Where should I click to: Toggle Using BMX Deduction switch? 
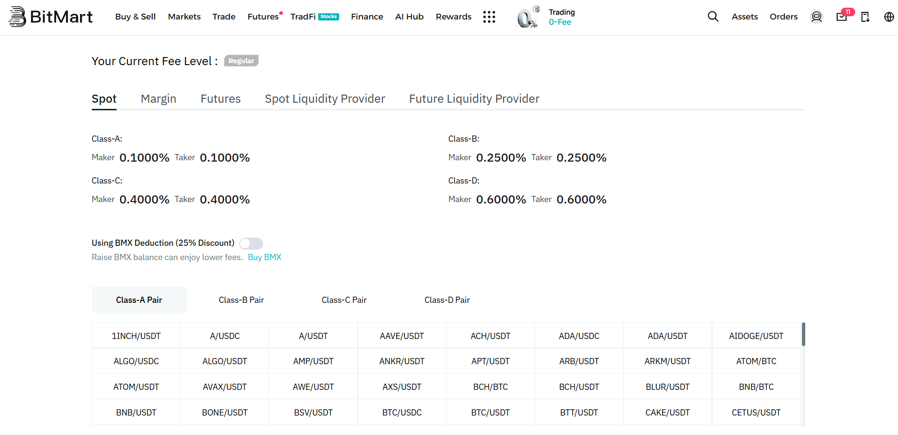[251, 243]
